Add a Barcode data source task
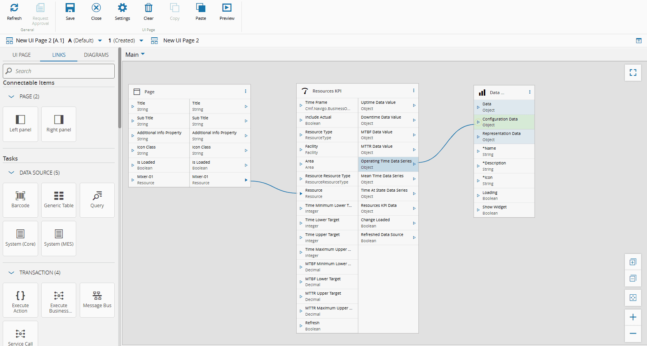 (x=20, y=200)
